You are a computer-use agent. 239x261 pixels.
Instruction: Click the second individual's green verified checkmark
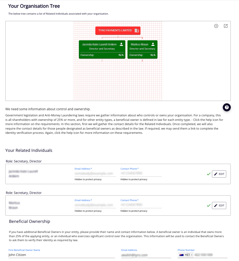coord(208,206)
